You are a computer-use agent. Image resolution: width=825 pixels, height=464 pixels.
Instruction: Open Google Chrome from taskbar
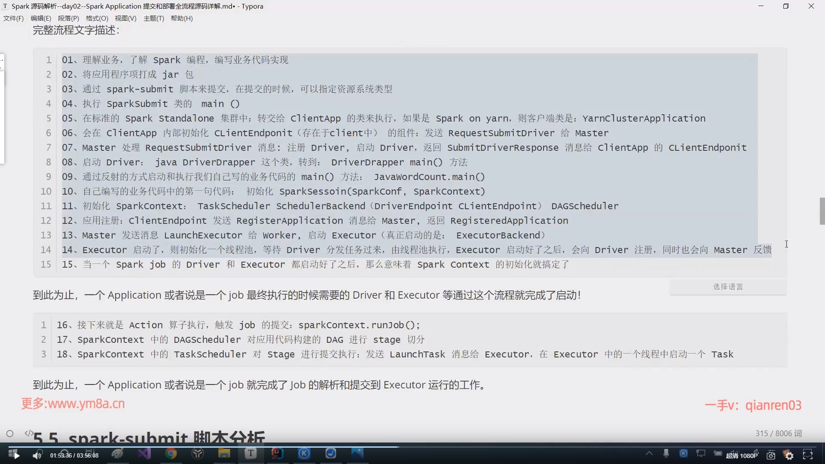pos(171,453)
